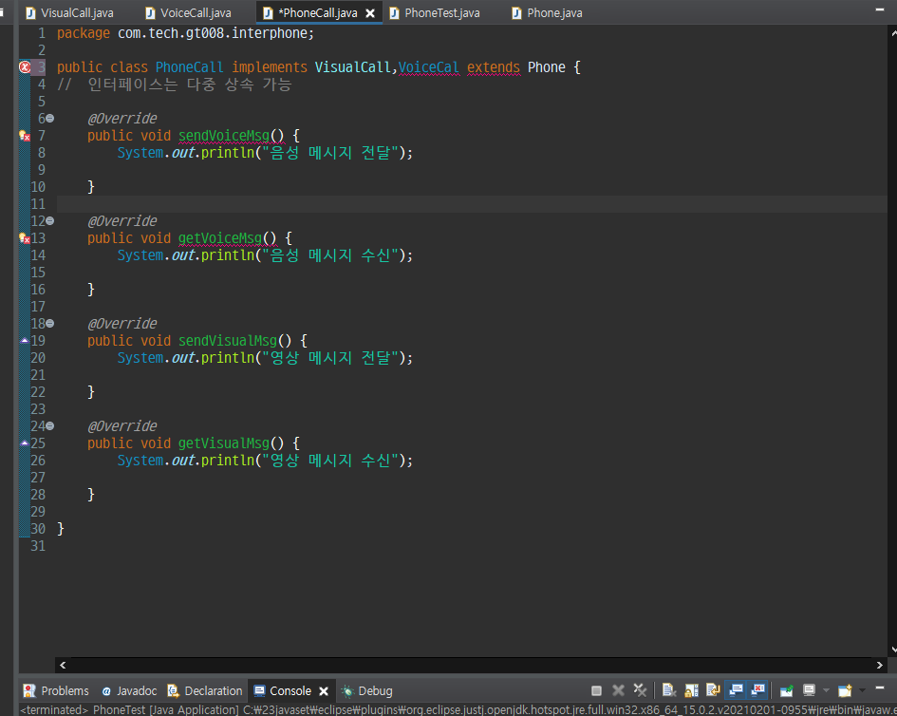Click the getVisualMsg method name
897x716 pixels.
[224, 443]
